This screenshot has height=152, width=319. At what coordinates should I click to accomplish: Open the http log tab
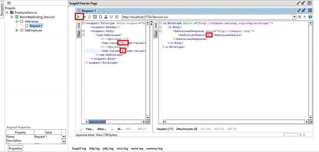click(94, 149)
